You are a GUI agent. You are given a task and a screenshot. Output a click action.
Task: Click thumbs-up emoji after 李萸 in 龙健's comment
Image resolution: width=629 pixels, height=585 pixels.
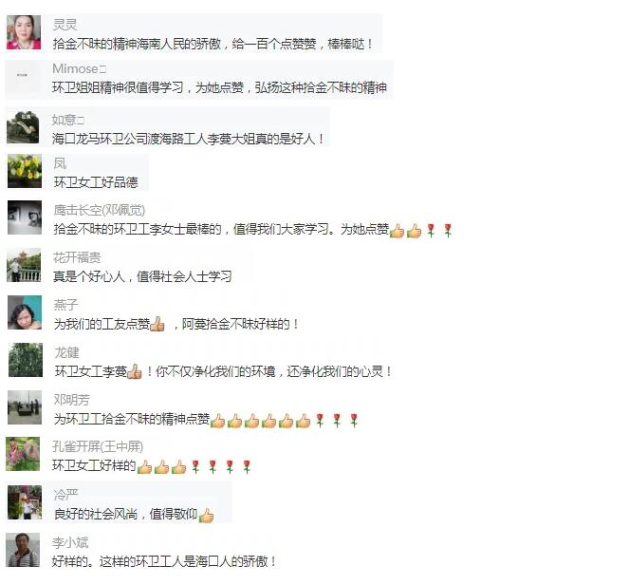point(135,371)
